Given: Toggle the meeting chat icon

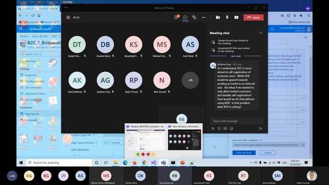Looking at the screenshot, I should click(185, 17).
